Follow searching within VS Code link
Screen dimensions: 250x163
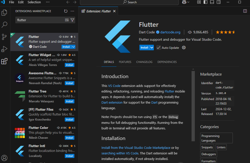tap(120, 153)
